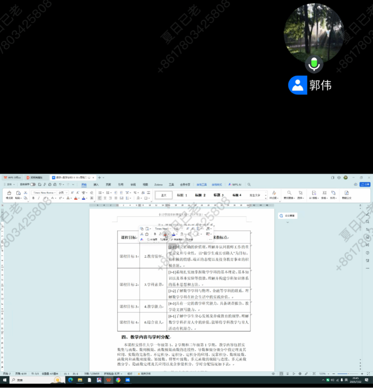Click the cloud upload icon near share
This screenshot has width=373, height=388.
[x=356, y=184]
